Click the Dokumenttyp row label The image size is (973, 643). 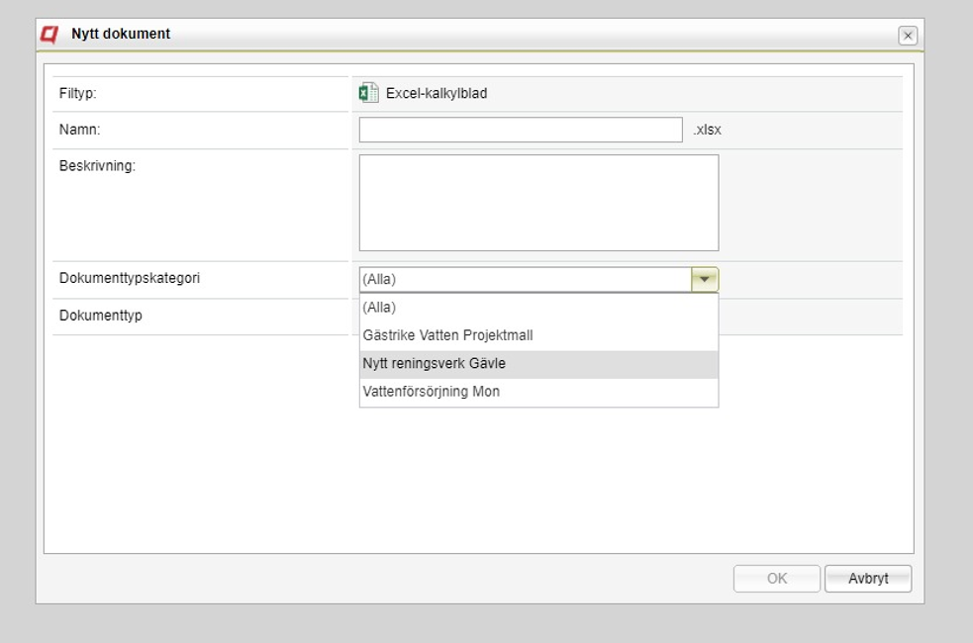tap(101, 316)
